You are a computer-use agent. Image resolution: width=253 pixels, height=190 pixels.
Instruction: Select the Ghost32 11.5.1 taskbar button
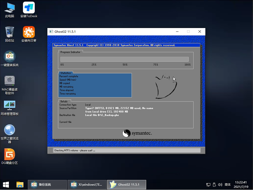click(126, 185)
